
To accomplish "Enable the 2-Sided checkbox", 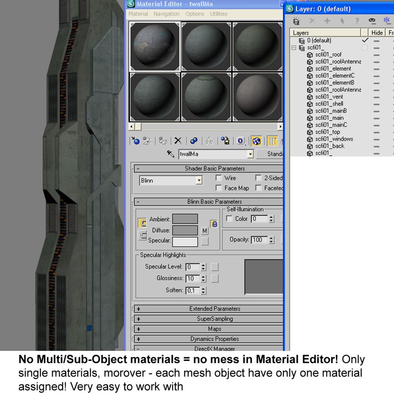I will pyautogui.click(x=258, y=178).
